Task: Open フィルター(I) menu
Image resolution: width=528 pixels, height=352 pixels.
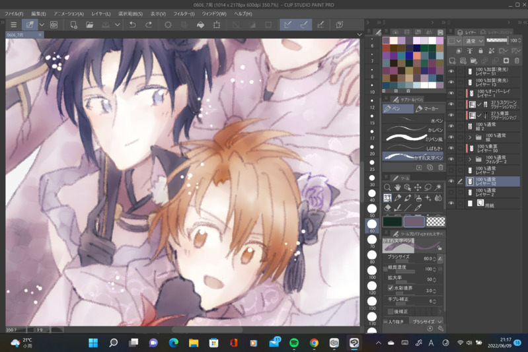Action: click(184, 14)
